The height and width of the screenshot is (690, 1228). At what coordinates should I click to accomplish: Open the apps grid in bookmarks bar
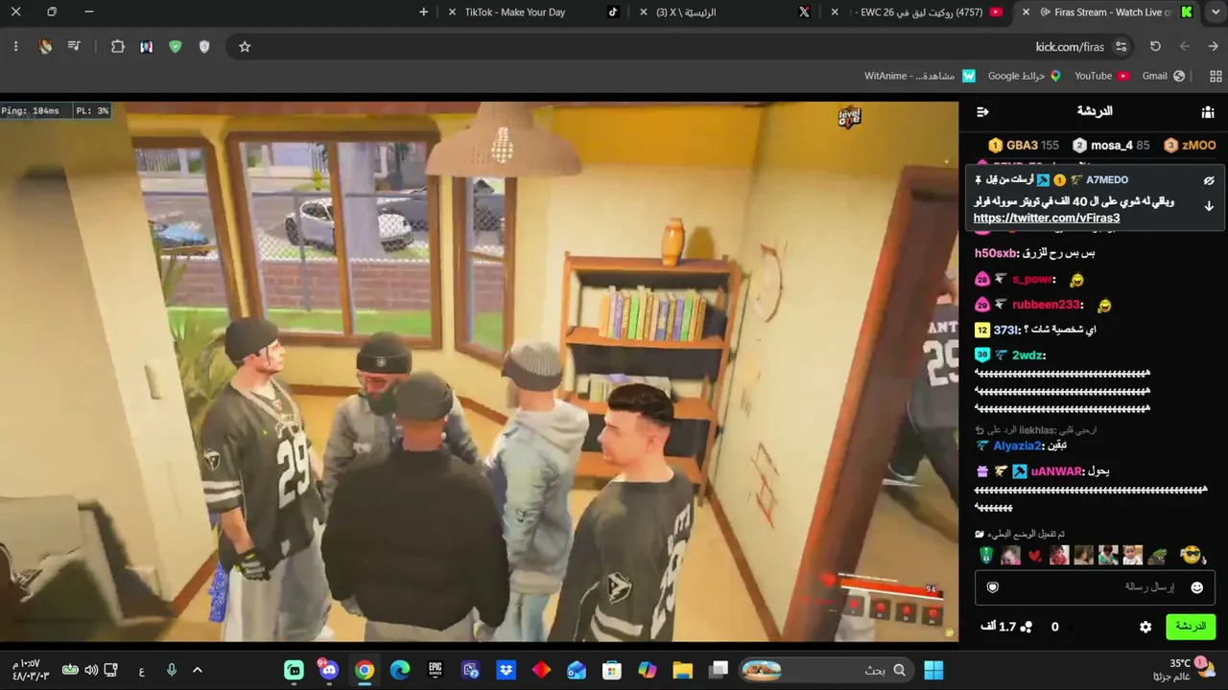tap(1216, 76)
